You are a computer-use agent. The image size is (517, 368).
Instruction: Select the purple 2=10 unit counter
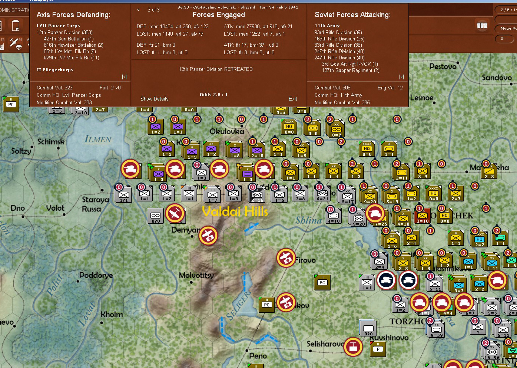(257, 150)
